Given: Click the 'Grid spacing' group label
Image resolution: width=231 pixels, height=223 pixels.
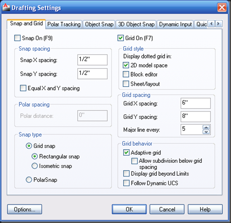Looking at the screenshot, I should [136, 95].
